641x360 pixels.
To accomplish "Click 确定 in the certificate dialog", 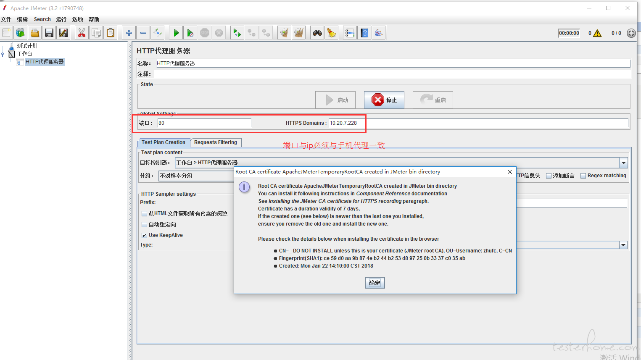I will (x=375, y=283).
